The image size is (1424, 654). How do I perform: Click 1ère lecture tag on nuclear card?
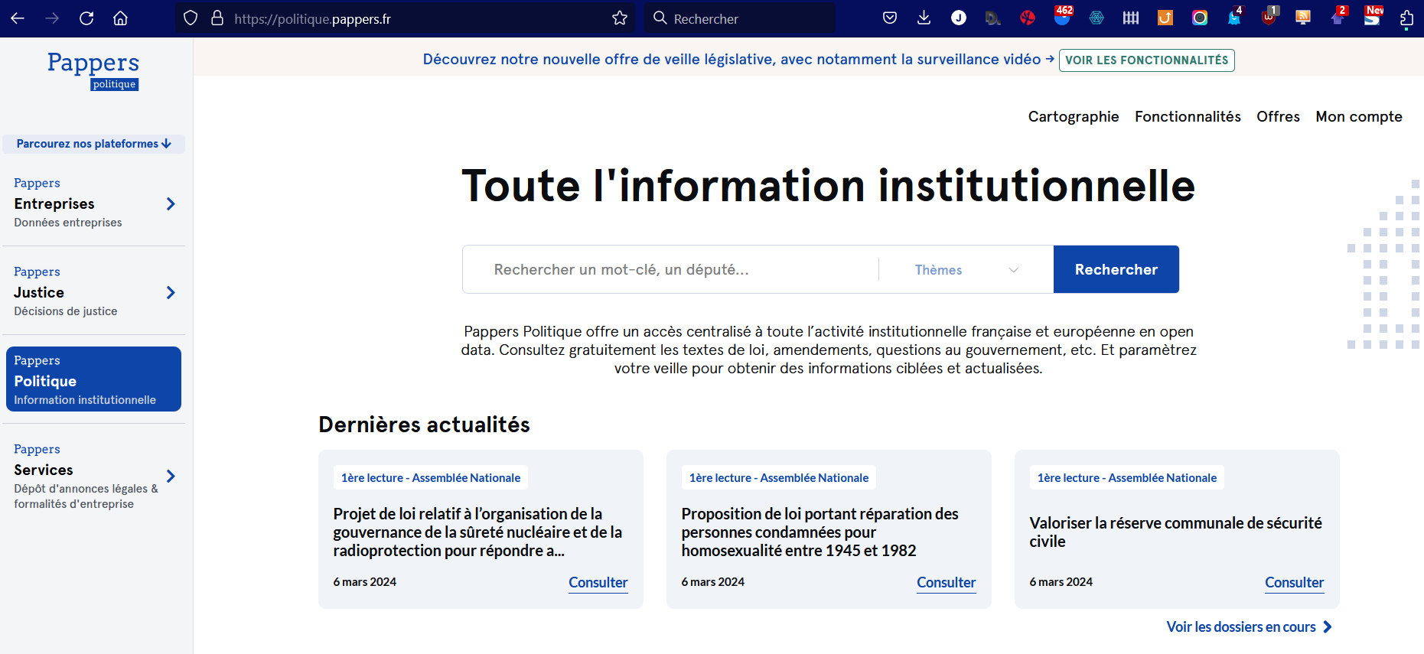click(x=431, y=477)
